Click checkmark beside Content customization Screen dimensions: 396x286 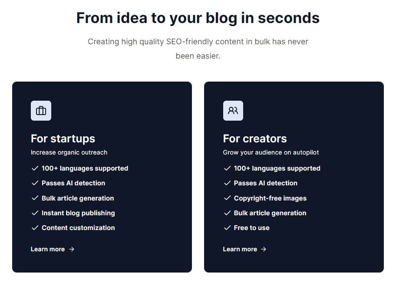click(x=35, y=228)
